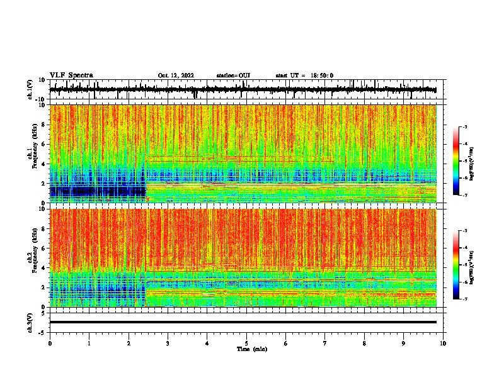This screenshot has width=499, height=385.
Task: Click time axis tick label "3"
Action: click(168, 343)
